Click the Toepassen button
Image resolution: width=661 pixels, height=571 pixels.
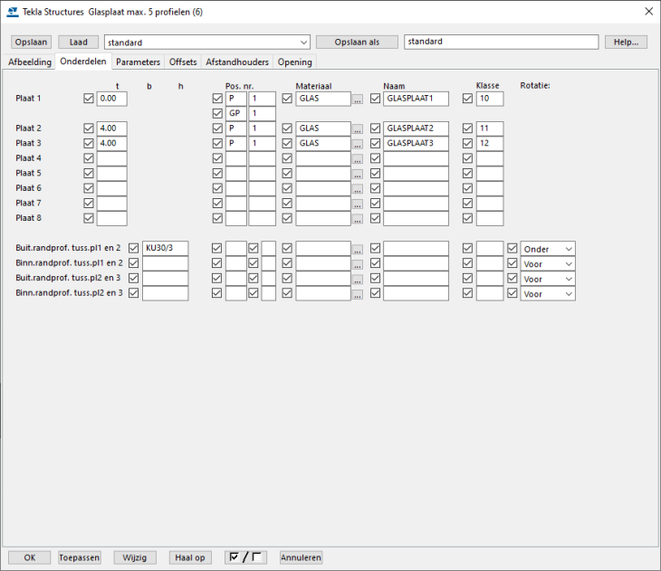click(x=80, y=557)
